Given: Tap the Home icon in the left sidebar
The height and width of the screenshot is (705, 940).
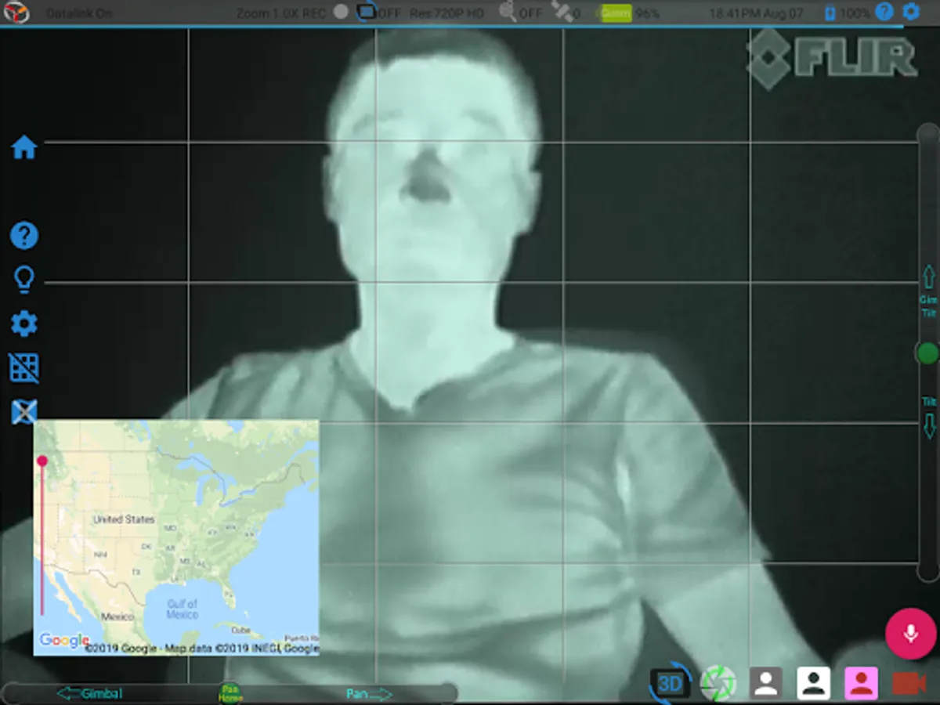Looking at the screenshot, I should pyautogui.click(x=24, y=147).
